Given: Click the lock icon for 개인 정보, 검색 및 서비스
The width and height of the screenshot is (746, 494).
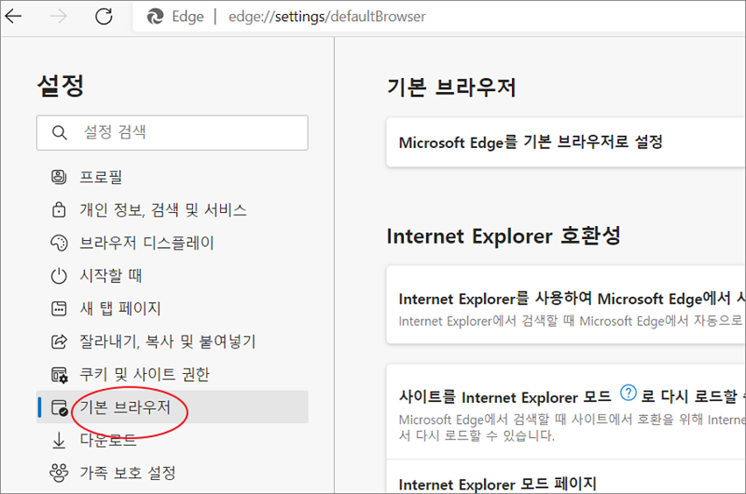Looking at the screenshot, I should click(x=59, y=209).
